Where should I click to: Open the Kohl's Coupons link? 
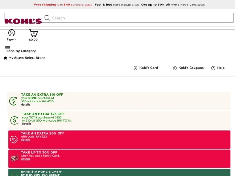[191, 68]
